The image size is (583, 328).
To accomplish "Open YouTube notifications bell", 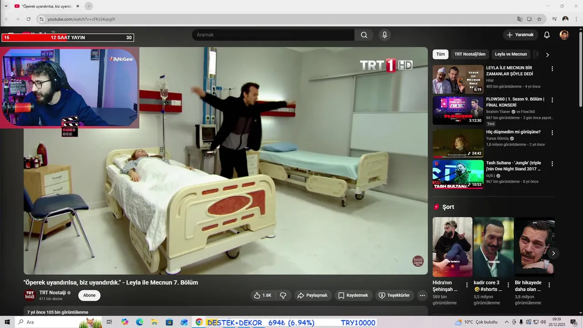I will (547, 35).
